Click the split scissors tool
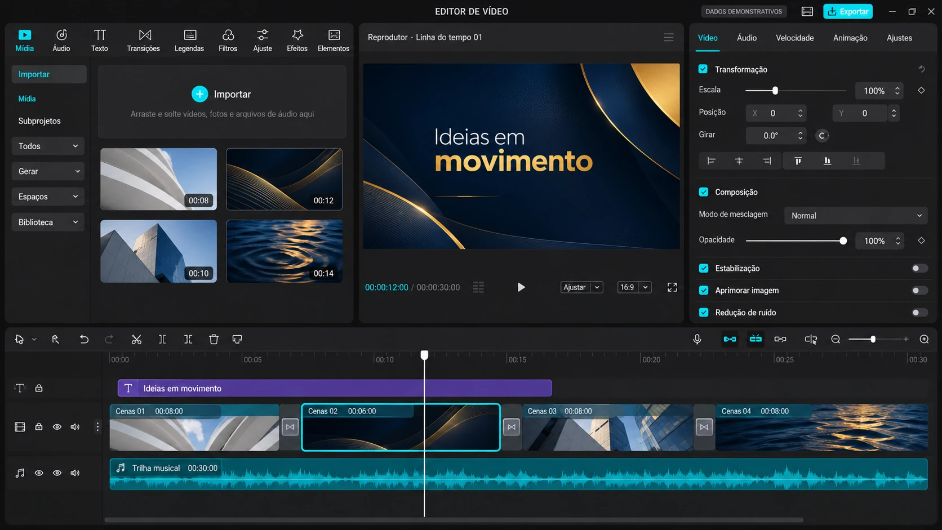 (136, 339)
